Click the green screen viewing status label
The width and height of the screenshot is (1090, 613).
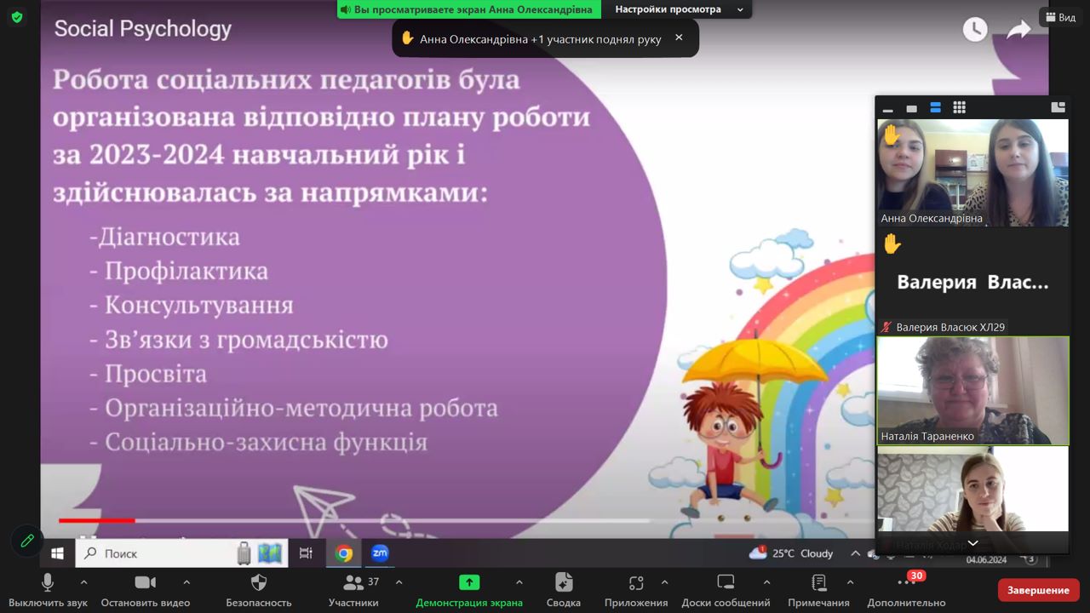(x=469, y=9)
